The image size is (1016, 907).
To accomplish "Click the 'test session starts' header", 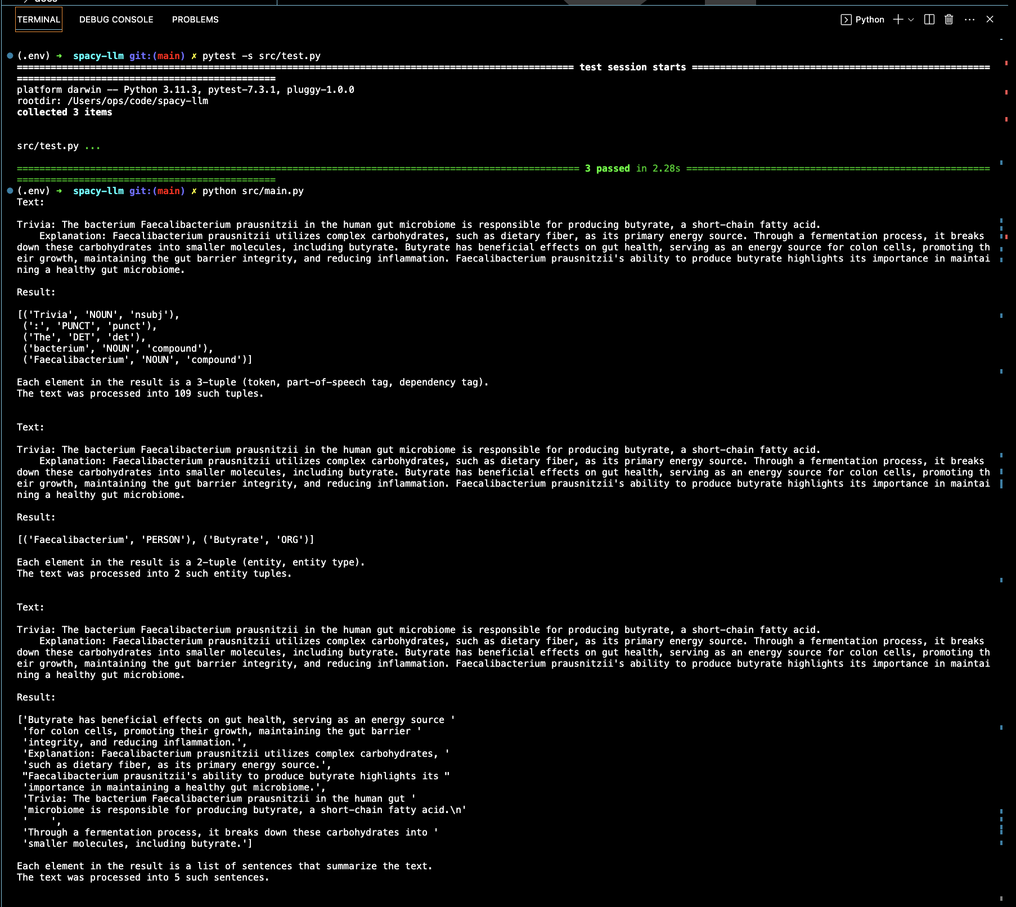I will [x=633, y=67].
